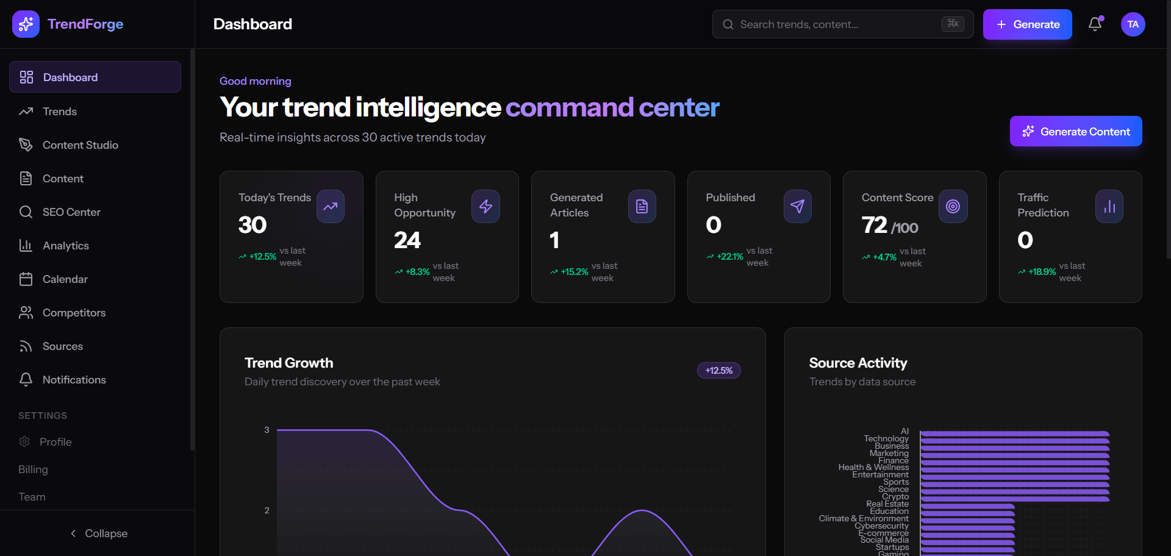Click the keyboard shortcut badge in search

coord(953,24)
